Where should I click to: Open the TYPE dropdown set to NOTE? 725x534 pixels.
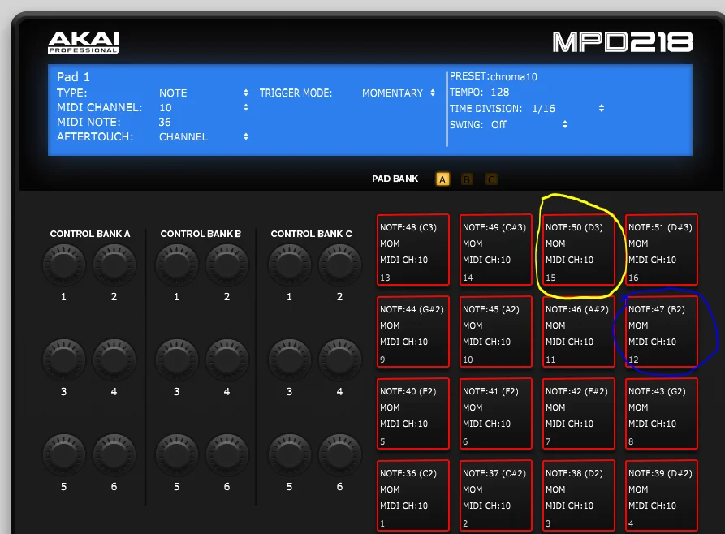coord(204,93)
